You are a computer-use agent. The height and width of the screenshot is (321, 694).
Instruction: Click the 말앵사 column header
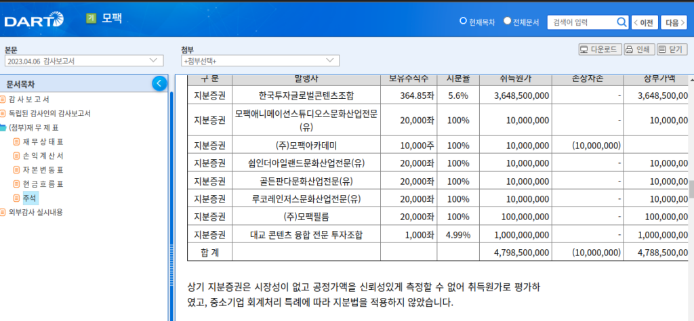click(306, 80)
